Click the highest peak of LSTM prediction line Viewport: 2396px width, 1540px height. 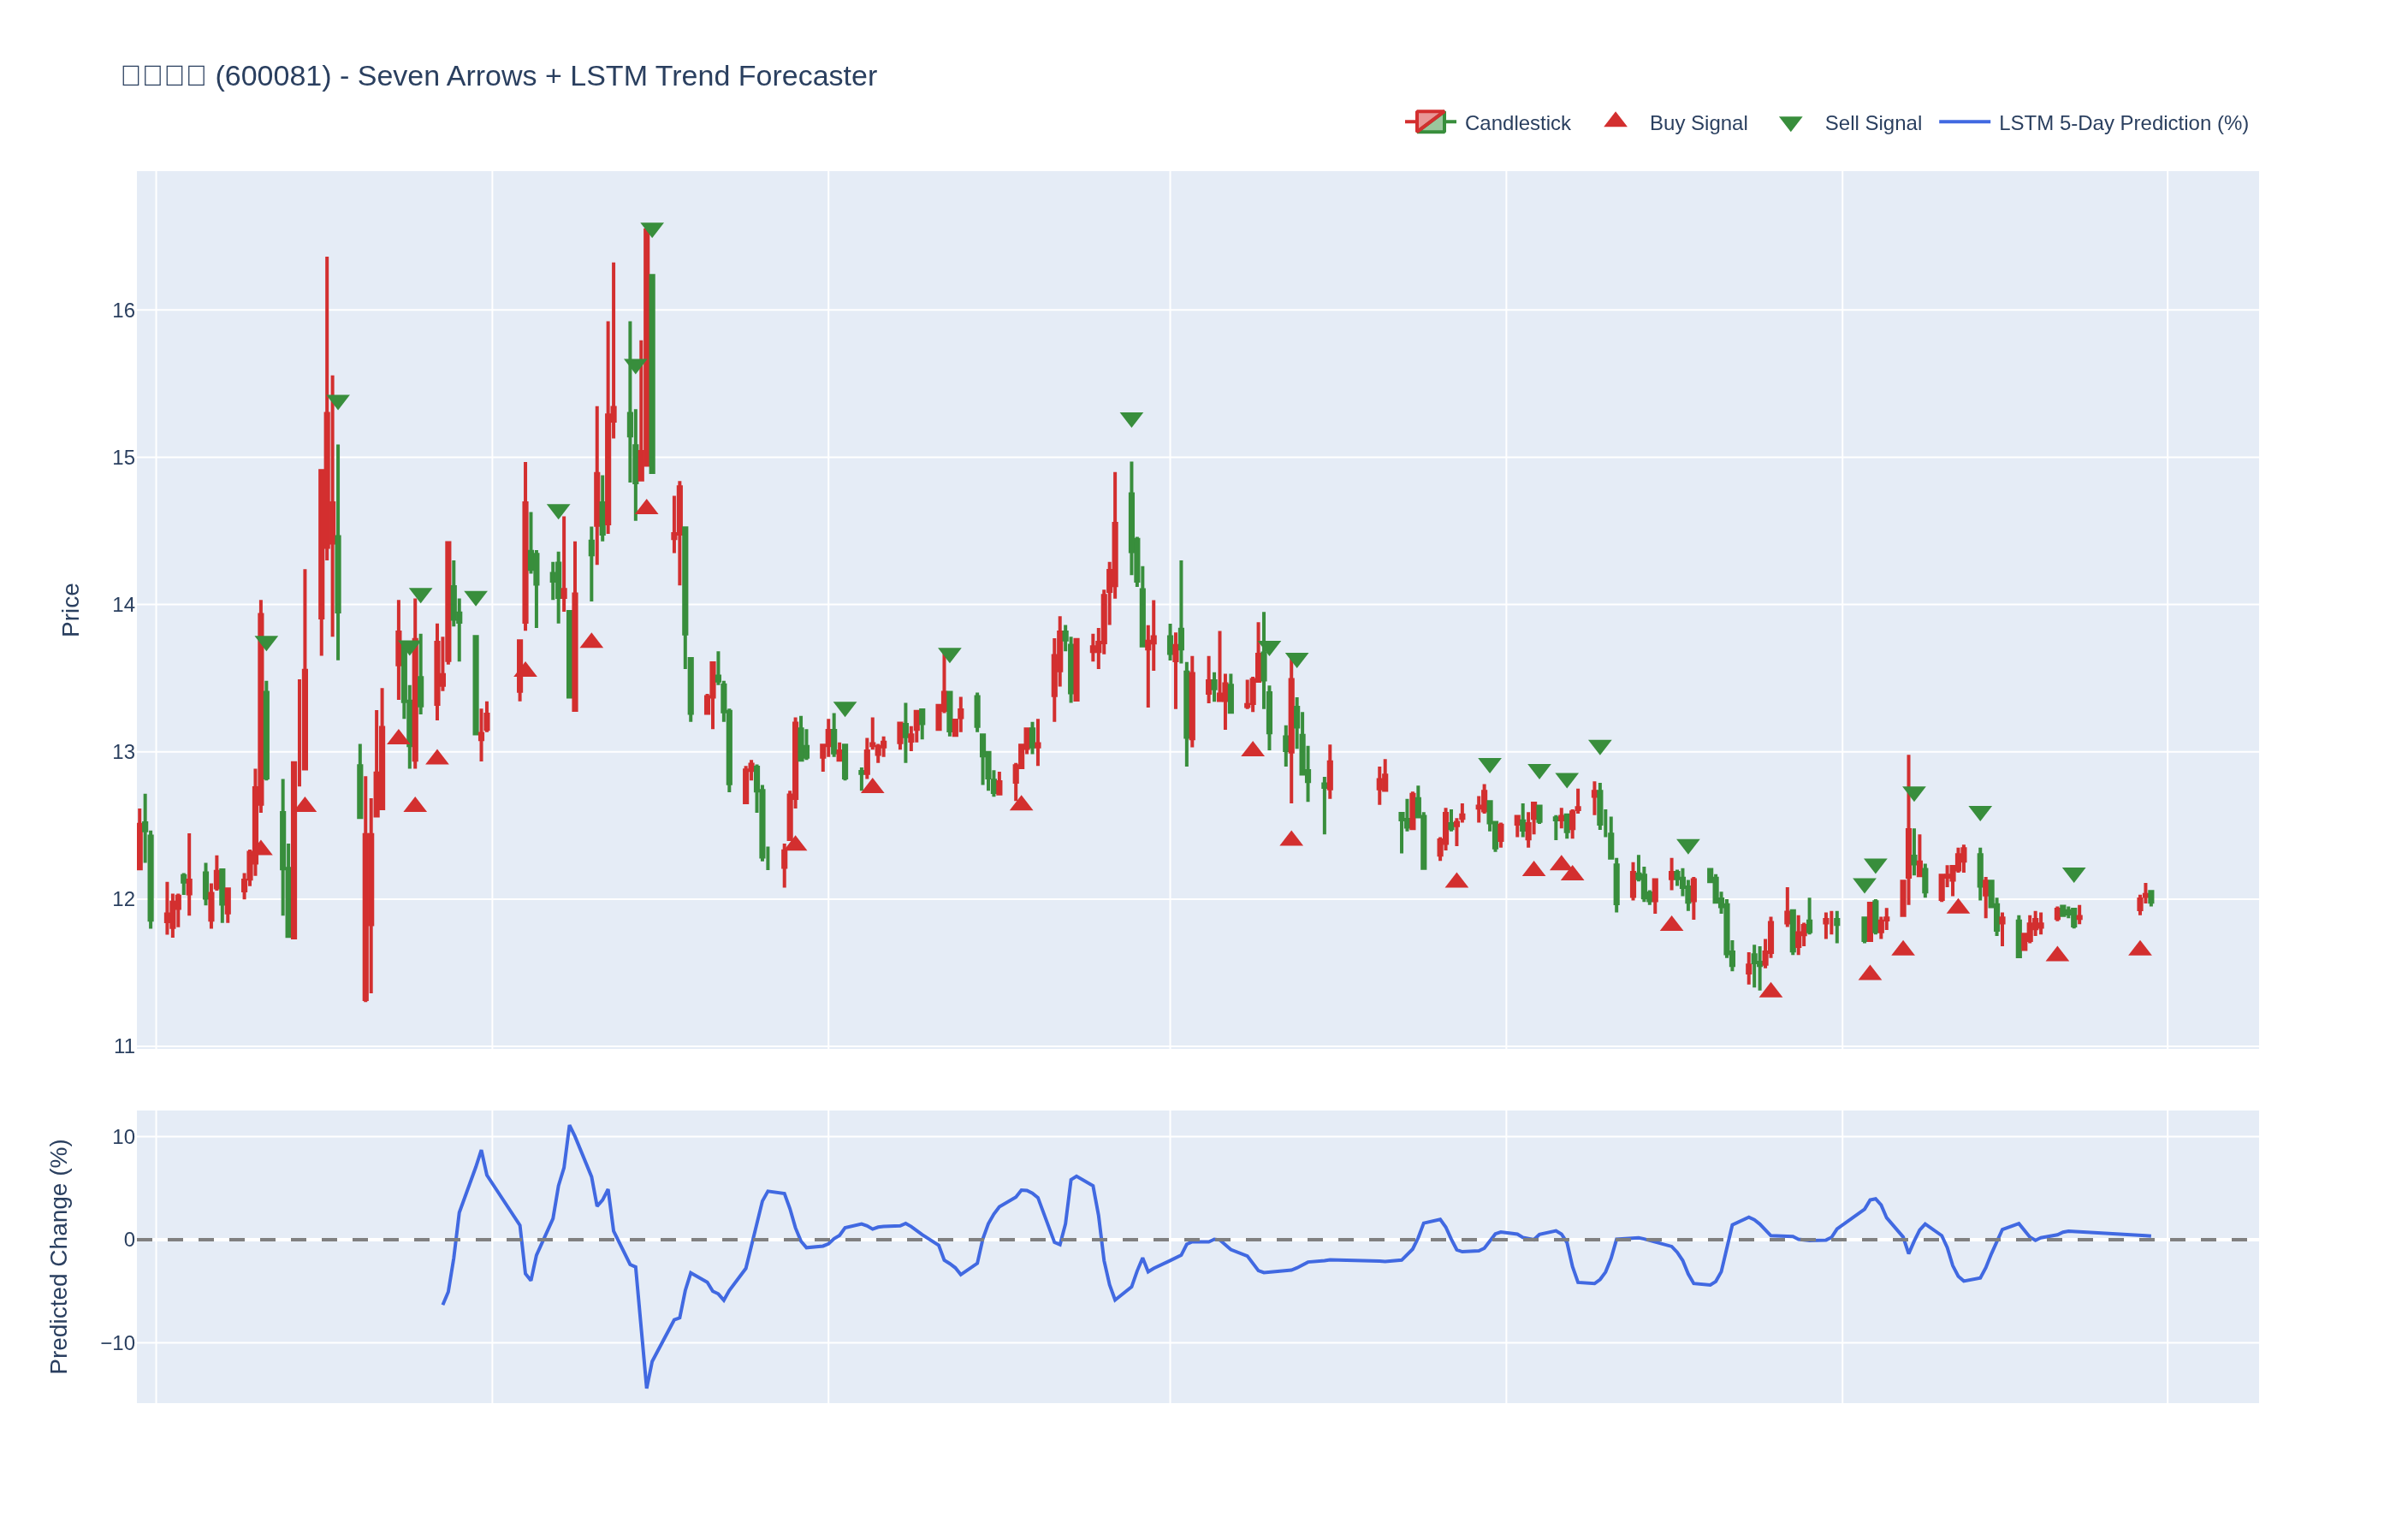(x=569, y=1126)
